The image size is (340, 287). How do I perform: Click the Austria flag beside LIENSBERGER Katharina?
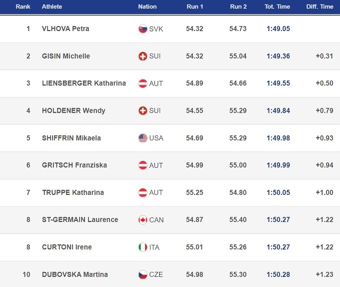pos(142,84)
